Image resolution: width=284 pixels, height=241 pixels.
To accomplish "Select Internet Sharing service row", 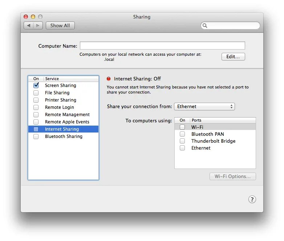I will pos(64,129).
